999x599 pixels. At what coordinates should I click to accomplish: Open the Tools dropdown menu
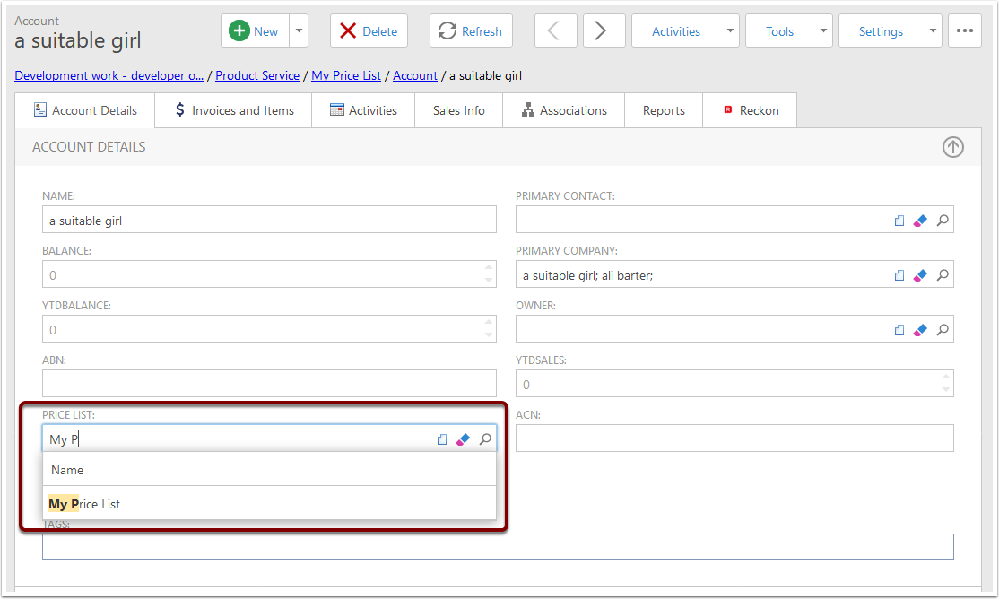point(788,31)
